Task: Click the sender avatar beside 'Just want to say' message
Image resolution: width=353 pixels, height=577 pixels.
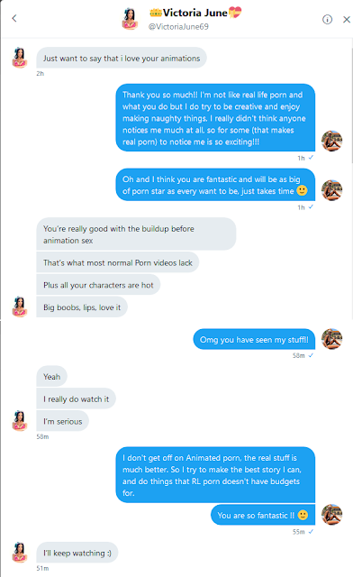Action: 20,58
